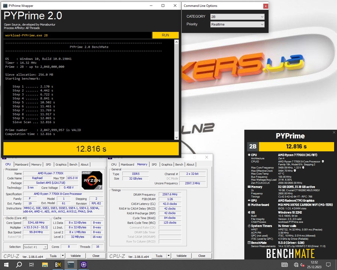Open Task View from the taskbar

[32, 265]
